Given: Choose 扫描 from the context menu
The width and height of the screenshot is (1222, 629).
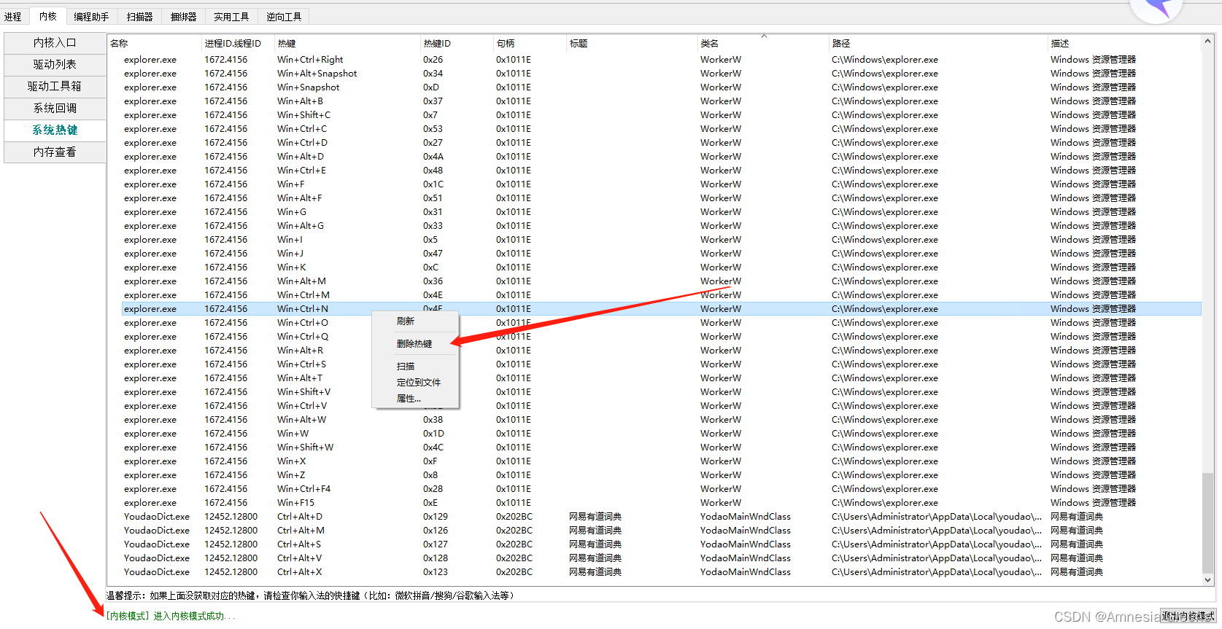Looking at the screenshot, I should pos(415,366).
